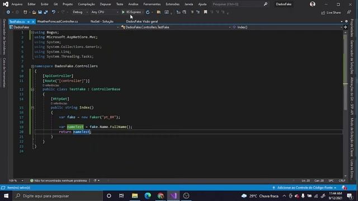Show hidden system tray icons
This screenshot has height=201, width=358.
click(x=284, y=196)
